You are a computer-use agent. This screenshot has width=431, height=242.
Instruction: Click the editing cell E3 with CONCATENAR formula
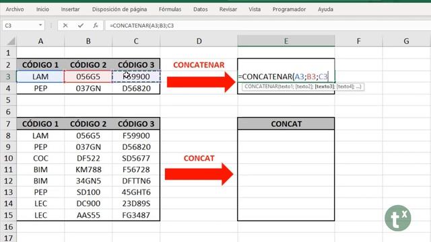286,77
